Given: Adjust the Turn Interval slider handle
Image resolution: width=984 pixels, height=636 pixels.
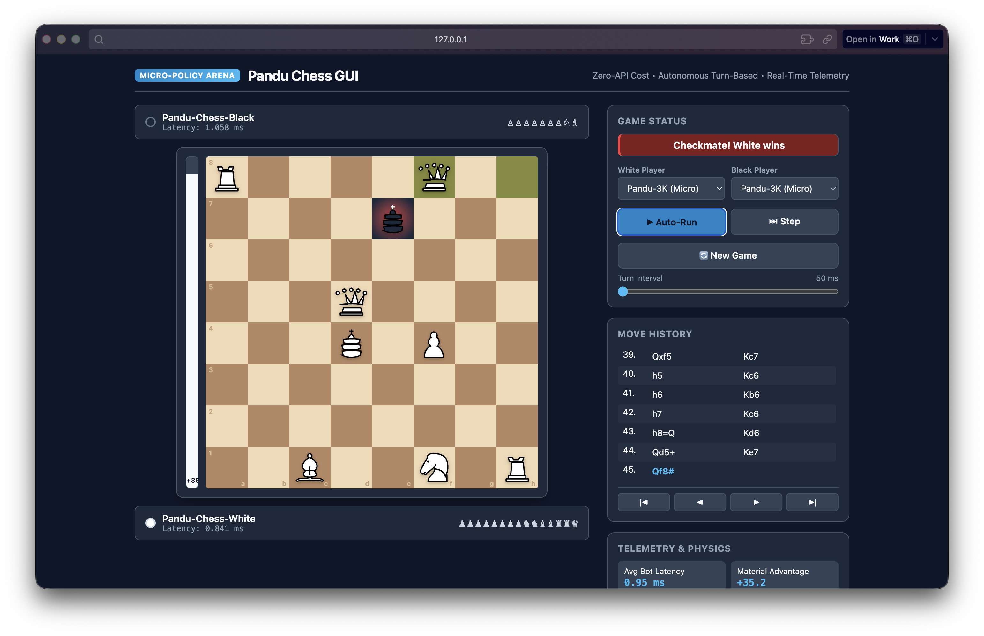Looking at the screenshot, I should [x=622, y=291].
